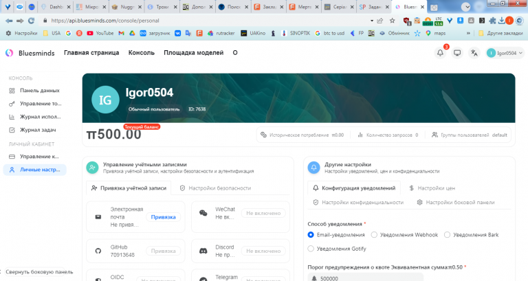
Task: Click Не включено button for Discord
Action: pos(263,251)
